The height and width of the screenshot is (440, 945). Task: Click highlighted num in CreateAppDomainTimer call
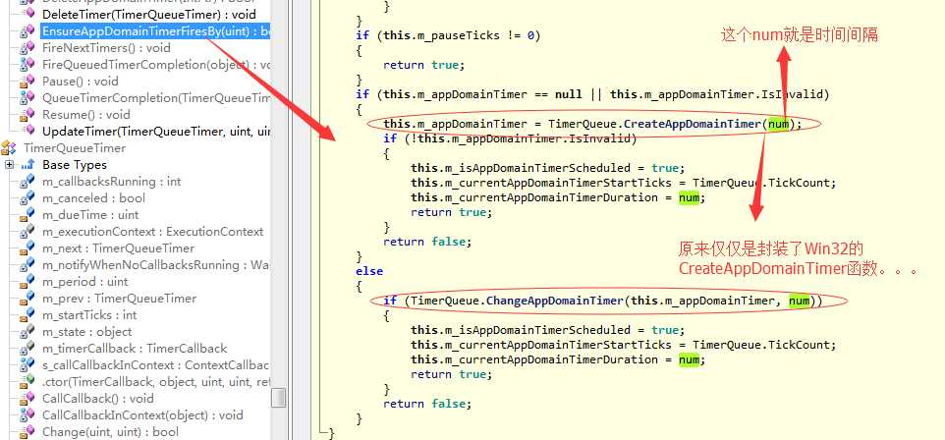pos(778,124)
